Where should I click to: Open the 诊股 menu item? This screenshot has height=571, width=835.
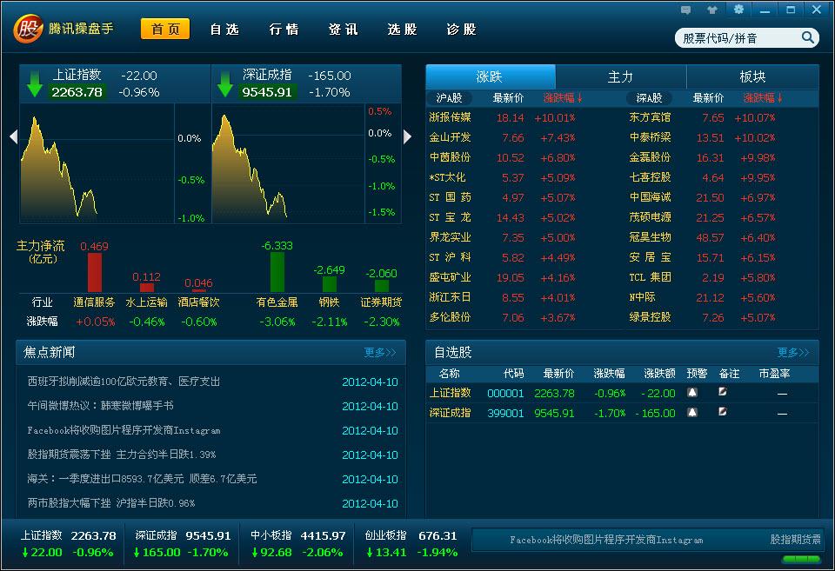pyautogui.click(x=459, y=29)
